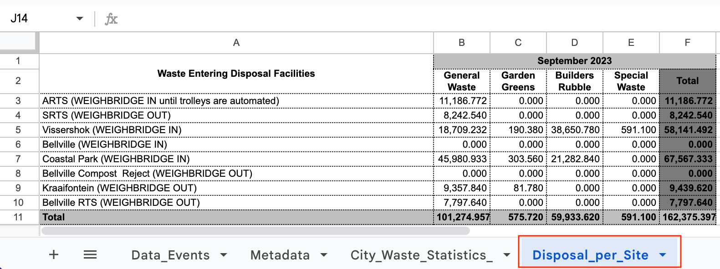Expand the City_Waste_Statistics_ tab dropdown arrow

[507, 255]
